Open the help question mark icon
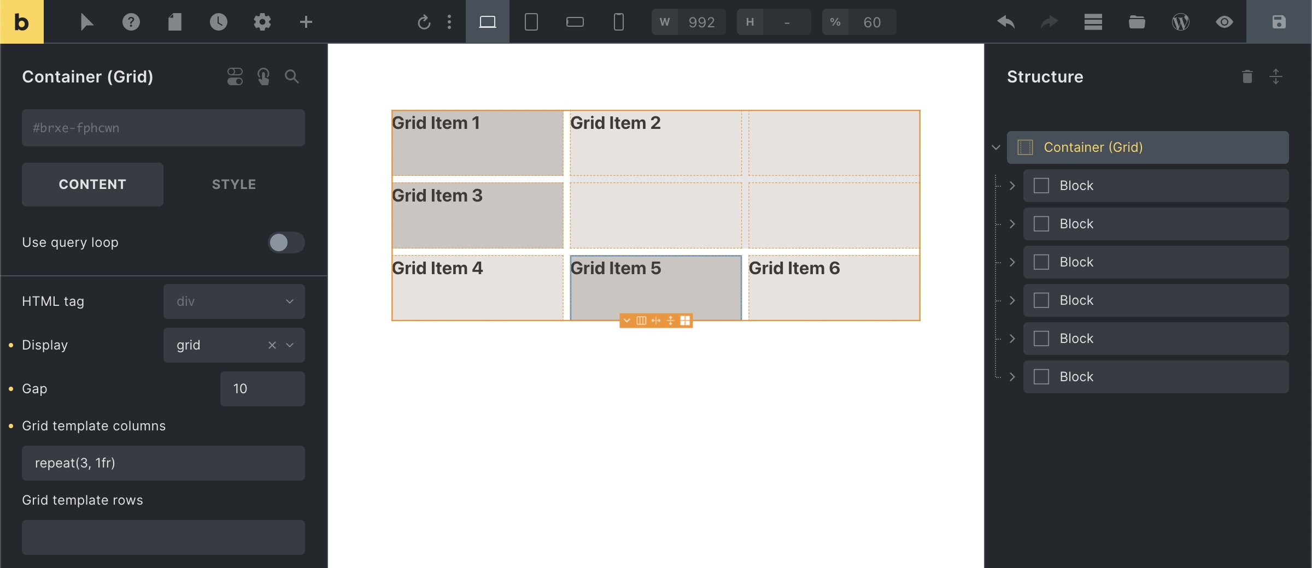The image size is (1312, 568). (x=131, y=22)
